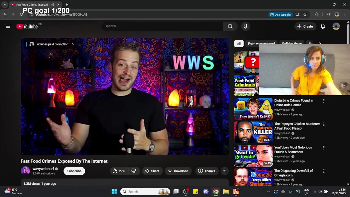
Task: Open YouTube notifications bell
Action: (x=323, y=26)
